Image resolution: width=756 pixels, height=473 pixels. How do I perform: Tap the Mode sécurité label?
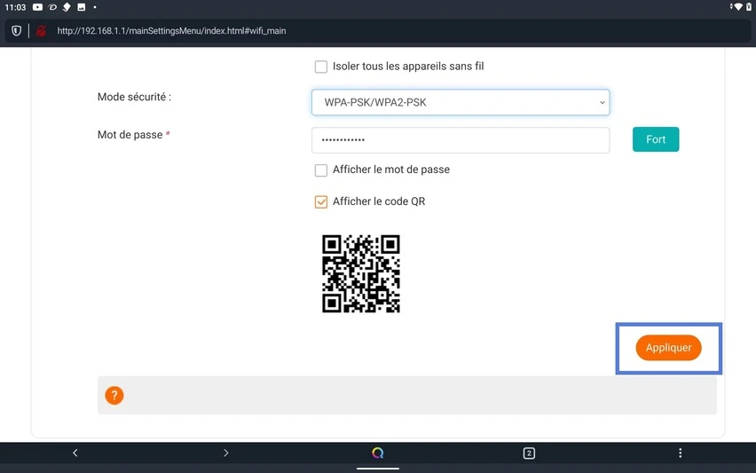[x=135, y=97]
